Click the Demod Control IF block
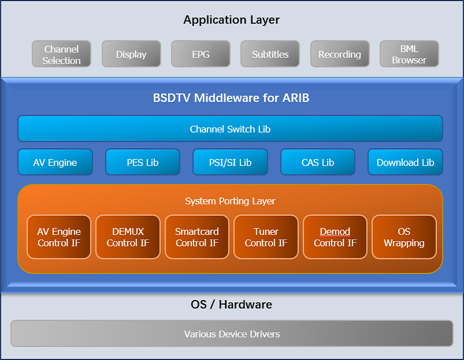The image size is (464, 360). pos(335,237)
